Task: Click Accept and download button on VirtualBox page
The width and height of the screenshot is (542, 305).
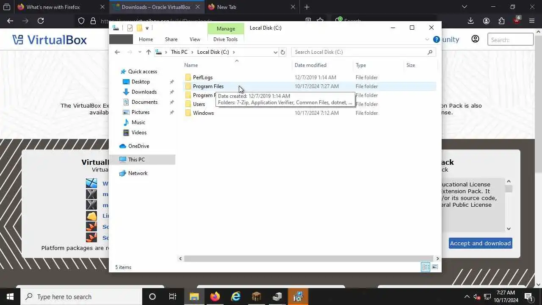Action: (x=480, y=243)
